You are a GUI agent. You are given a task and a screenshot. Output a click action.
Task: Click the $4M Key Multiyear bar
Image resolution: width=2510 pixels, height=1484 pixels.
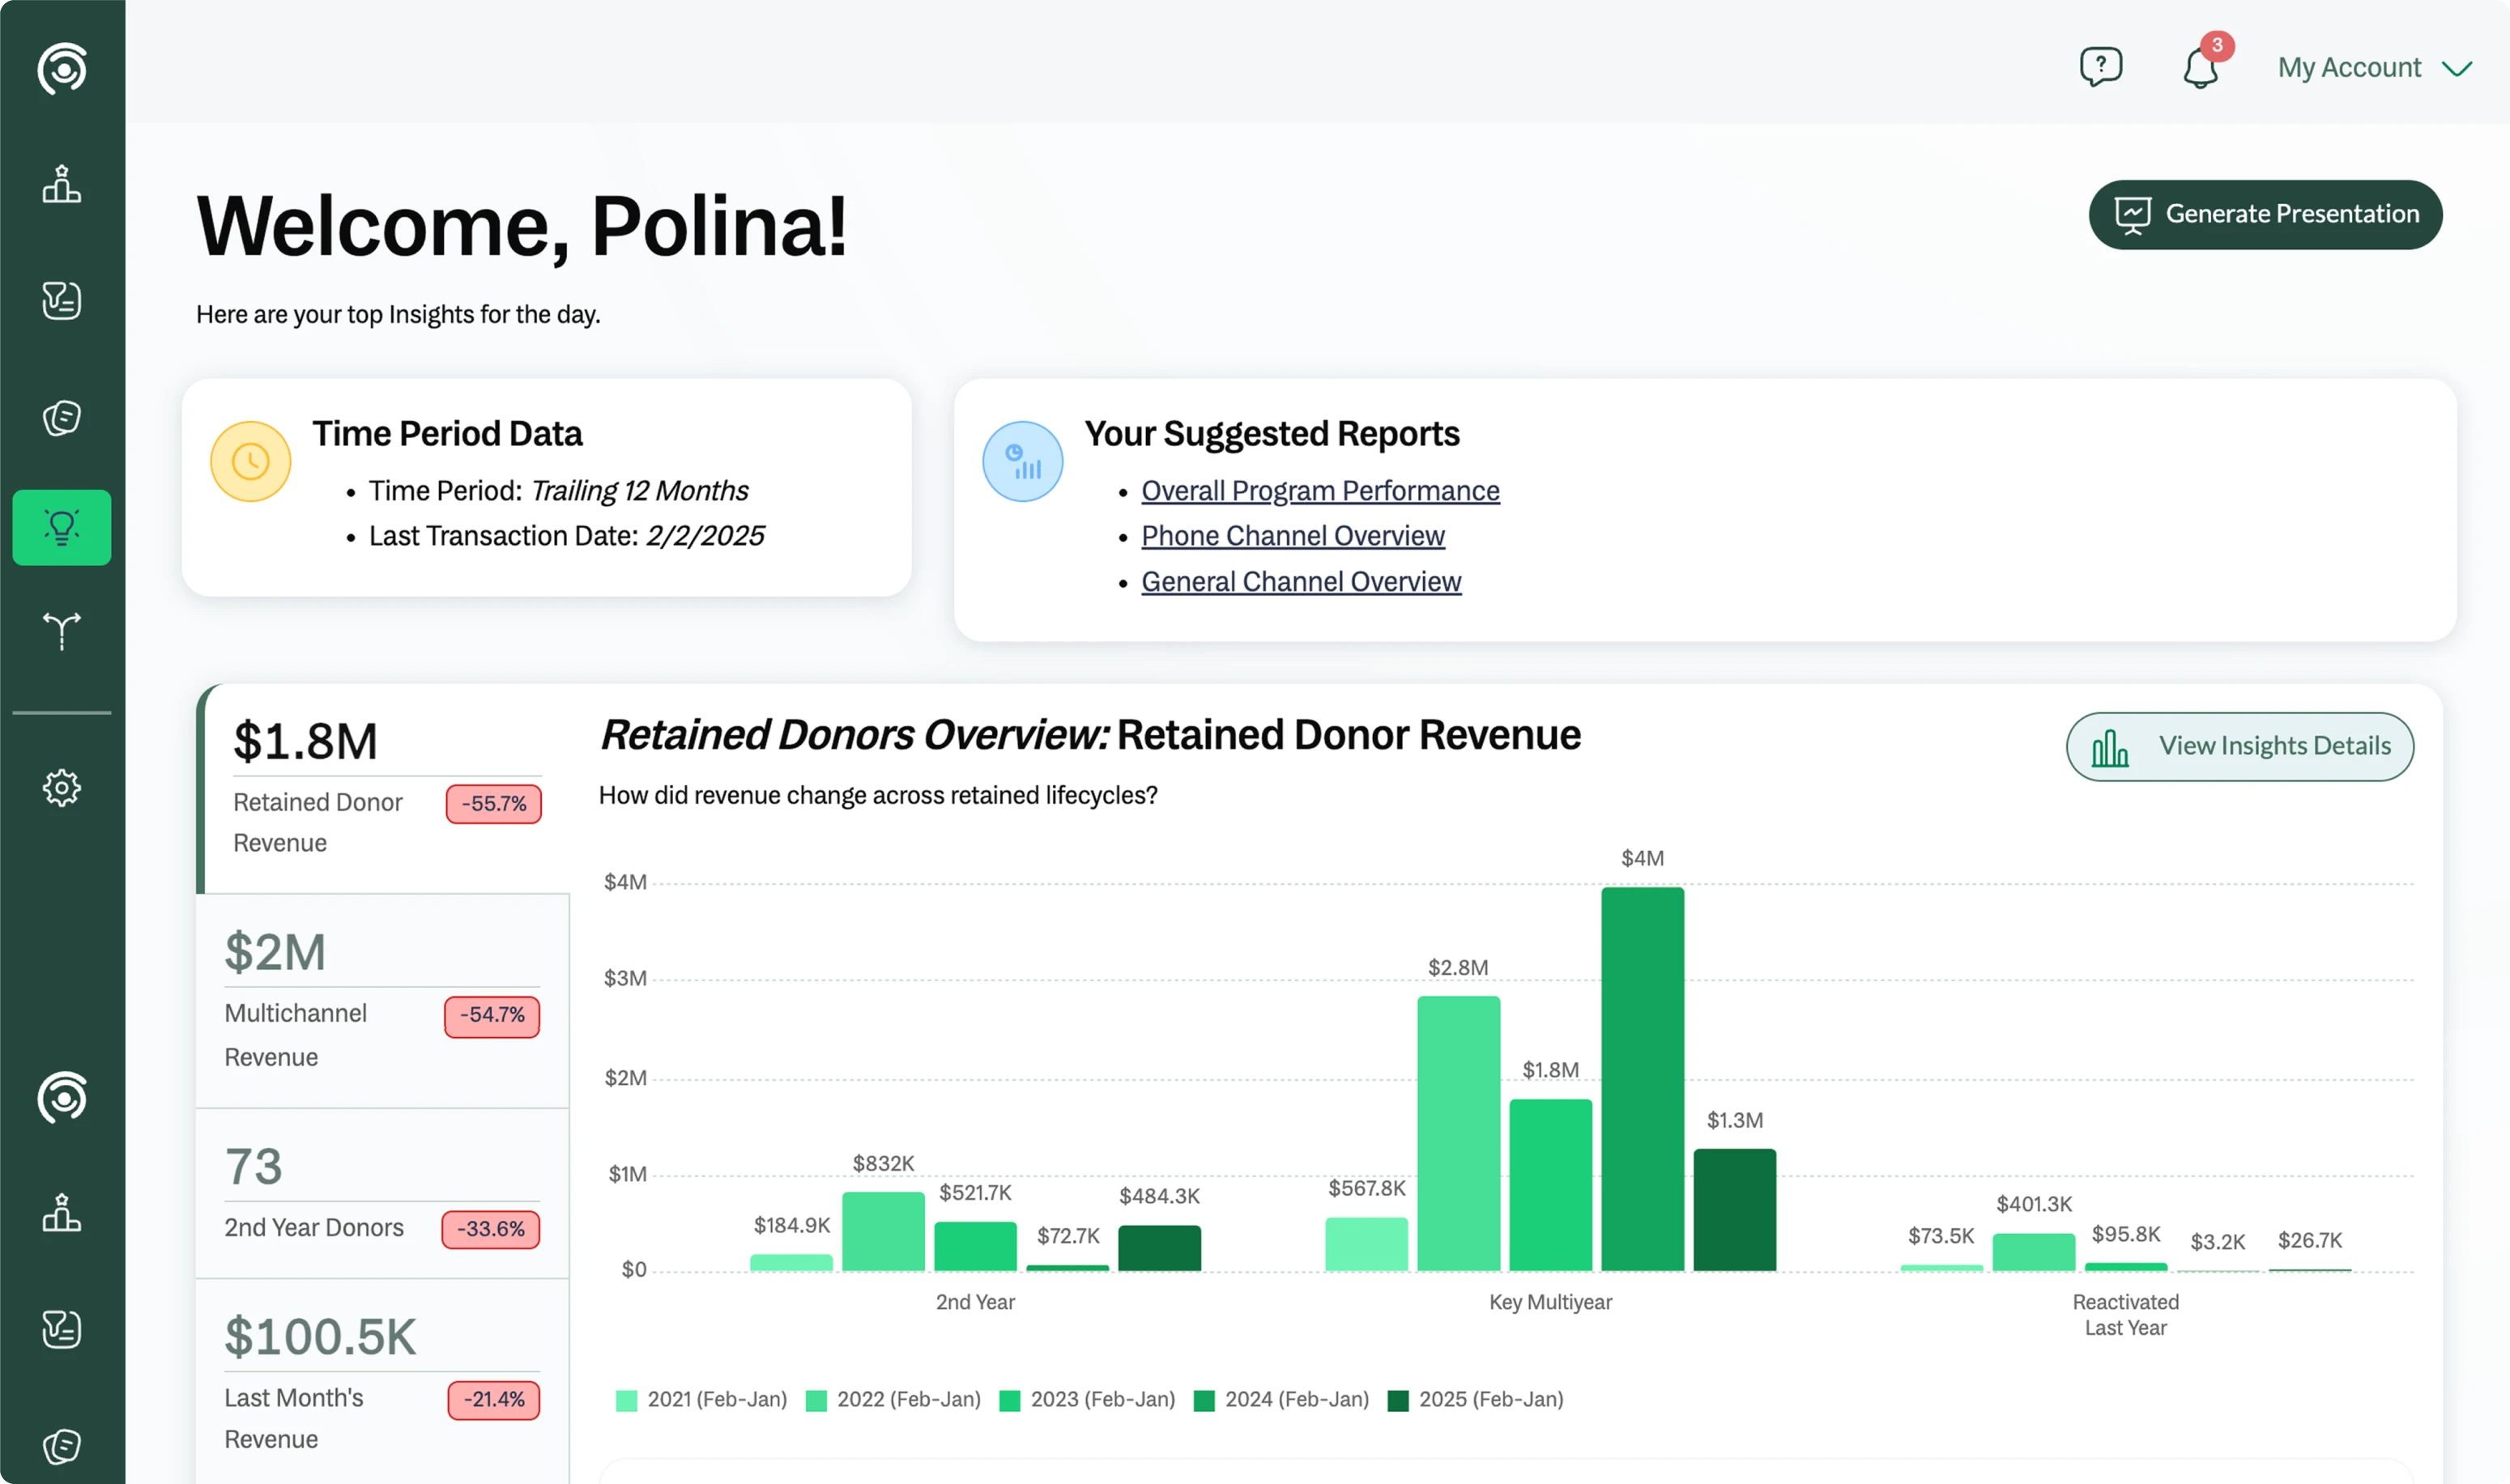(x=1642, y=1078)
